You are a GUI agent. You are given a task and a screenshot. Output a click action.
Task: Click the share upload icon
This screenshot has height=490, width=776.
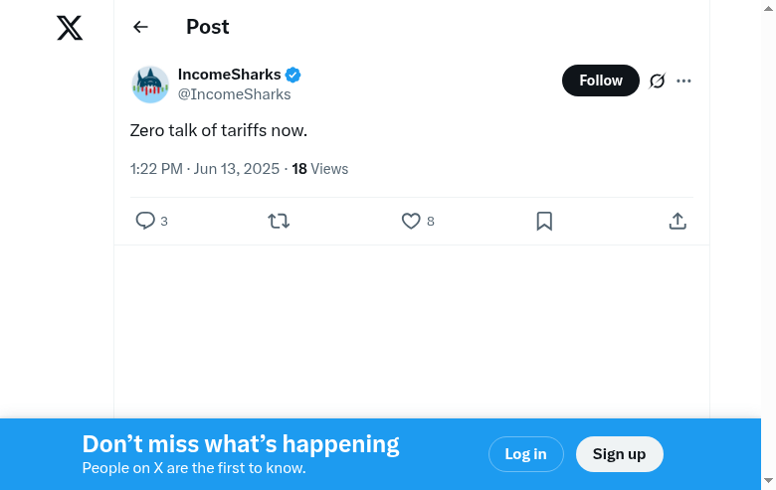click(x=678, y=221)
